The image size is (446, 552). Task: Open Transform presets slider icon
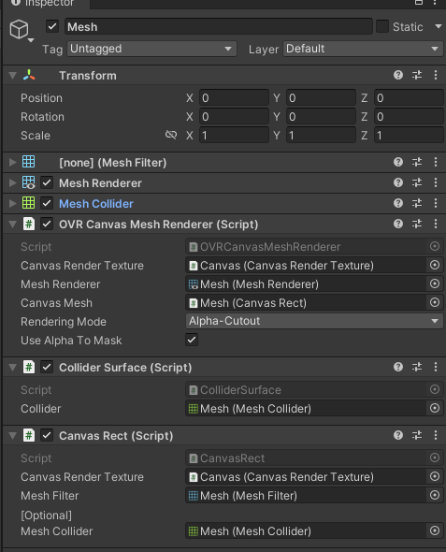pos(417,75)
